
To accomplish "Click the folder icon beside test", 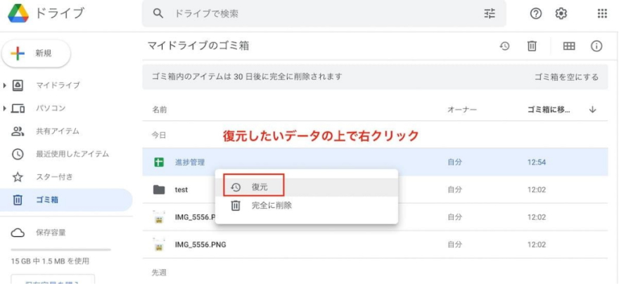I will tap(159, 190).
